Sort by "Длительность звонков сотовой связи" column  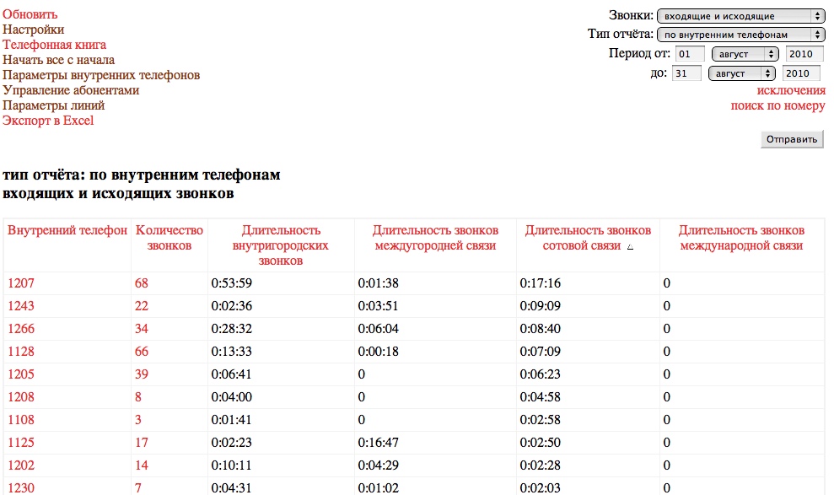click(587, 237)
